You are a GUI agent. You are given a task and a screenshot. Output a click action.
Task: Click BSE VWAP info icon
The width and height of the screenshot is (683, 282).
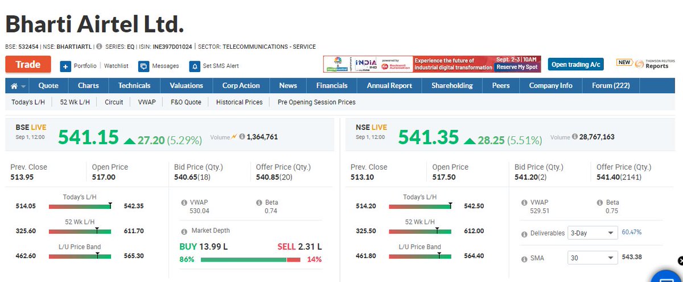click(184, 203)
